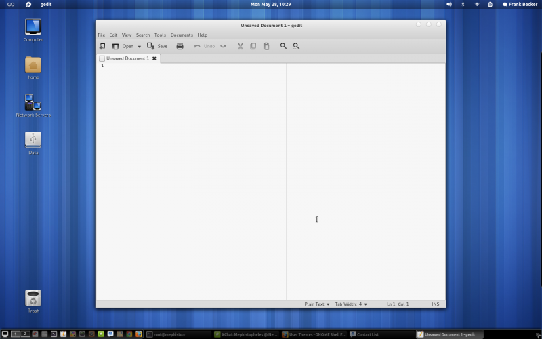Open the Tools menu
Screen dimensions: 542x339
160,35
